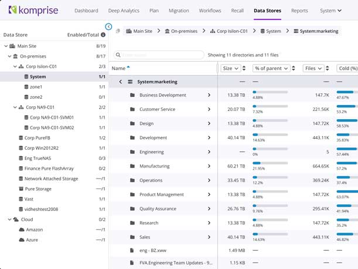Collapse the Corp Isilon-C01 tree node
358x269 pixels.
[14, 66]
